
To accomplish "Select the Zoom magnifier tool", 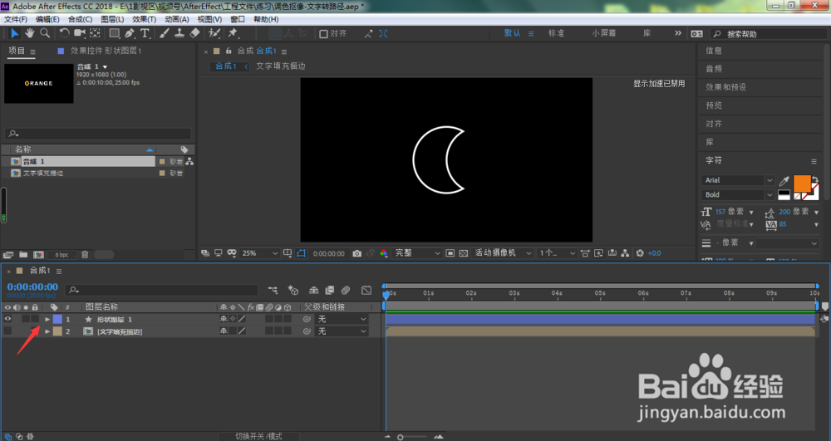I will point(45,33).
